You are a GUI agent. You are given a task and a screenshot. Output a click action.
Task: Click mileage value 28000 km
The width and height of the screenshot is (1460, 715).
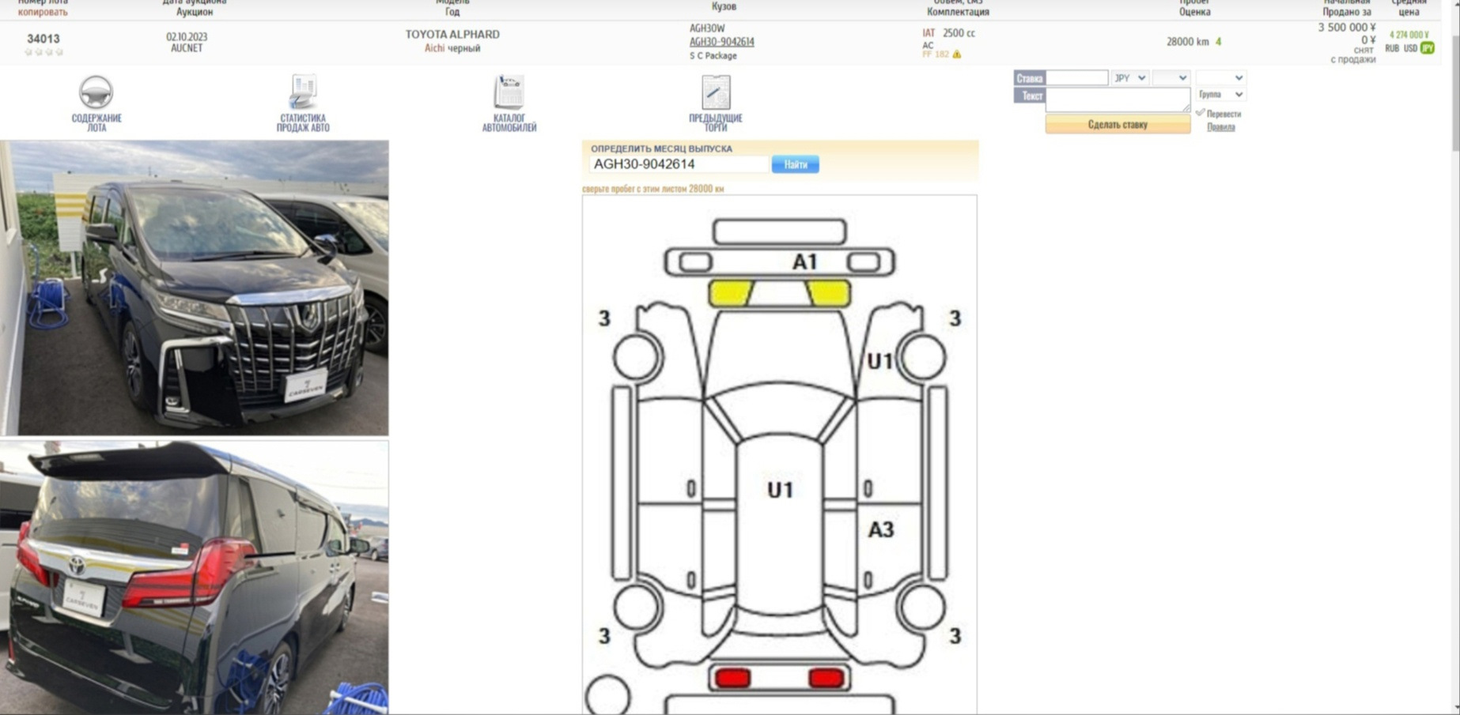pos(1187,42)
